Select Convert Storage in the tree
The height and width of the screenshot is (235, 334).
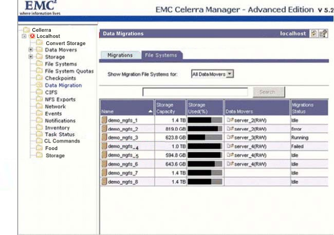tap(66, 43)
